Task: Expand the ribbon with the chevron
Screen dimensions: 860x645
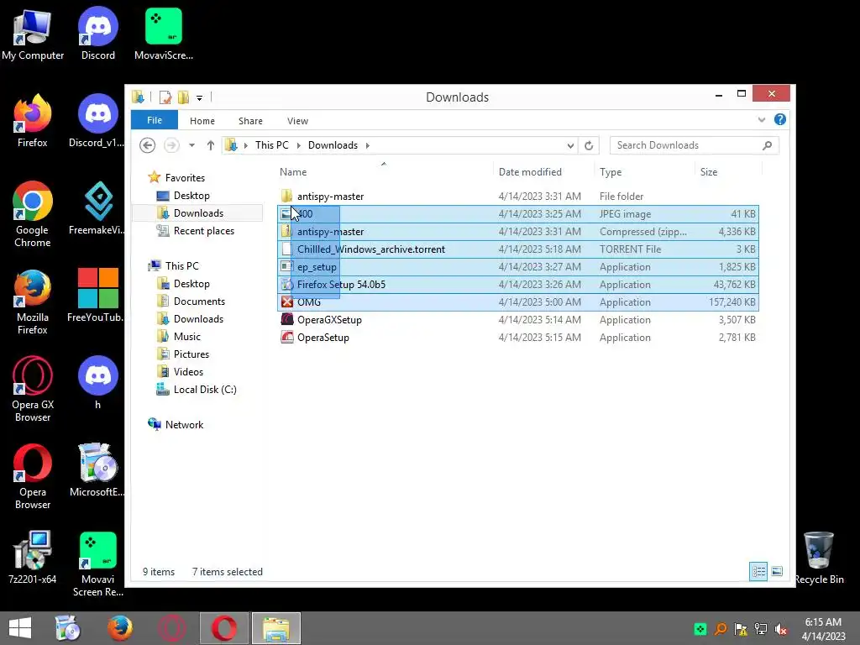Action: (761, 119)
